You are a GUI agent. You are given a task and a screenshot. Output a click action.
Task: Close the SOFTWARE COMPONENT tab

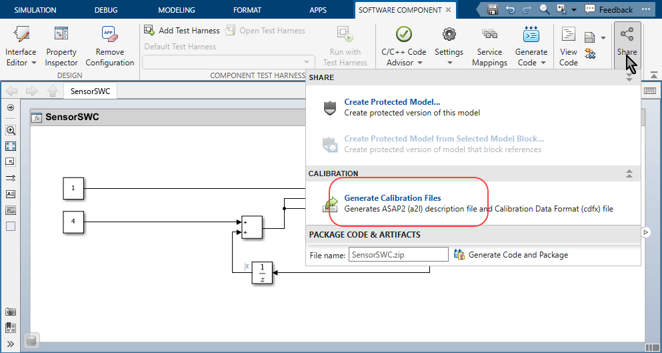[449, 10]
